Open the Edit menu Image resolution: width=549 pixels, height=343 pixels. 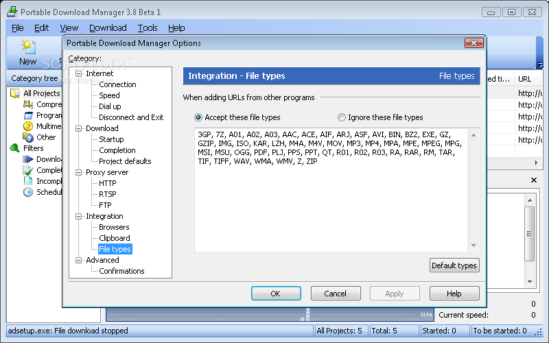(x=41, y=27)
